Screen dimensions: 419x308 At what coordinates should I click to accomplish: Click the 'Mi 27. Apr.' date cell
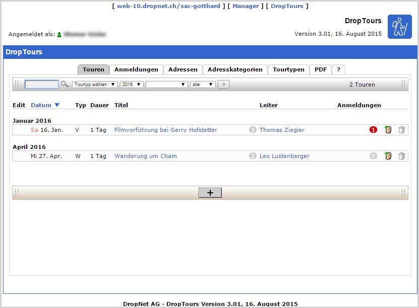(x=46, y=156)
